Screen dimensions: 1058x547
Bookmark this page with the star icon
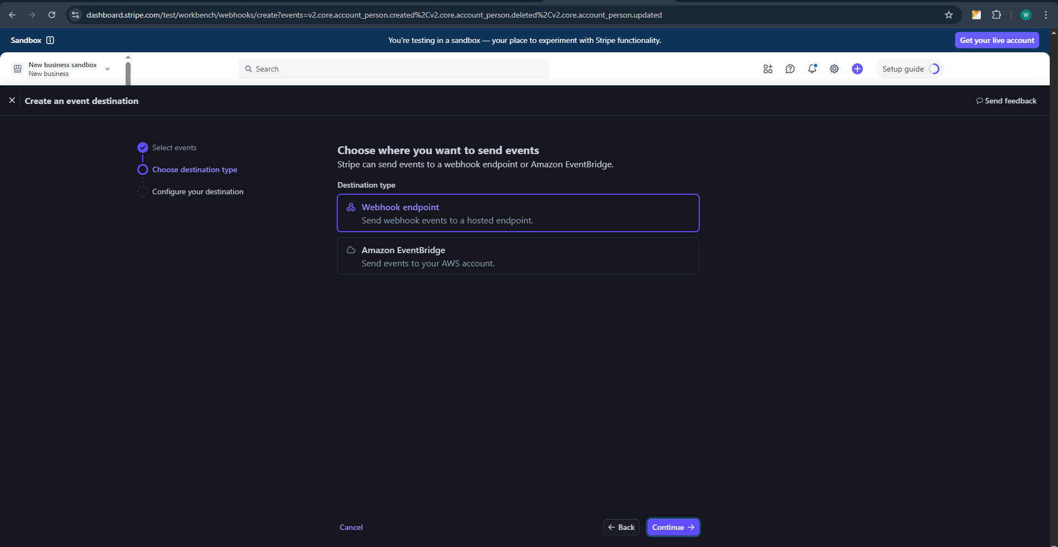[x=949, y=15]
